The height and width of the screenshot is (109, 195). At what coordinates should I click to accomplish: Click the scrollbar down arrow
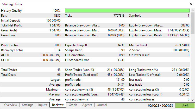pos(192,100)
